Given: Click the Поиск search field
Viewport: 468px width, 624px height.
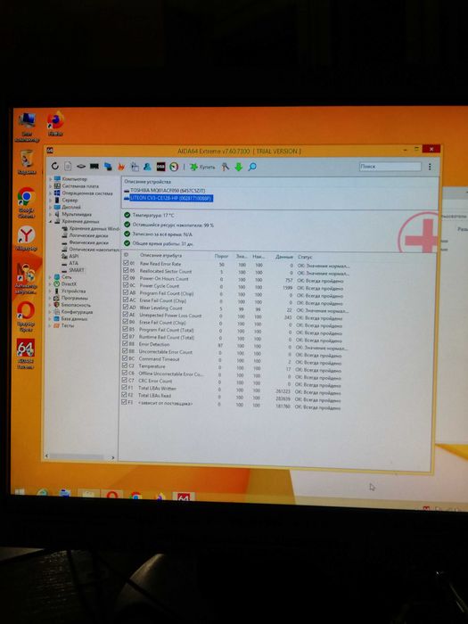Looking at the screenshot, I should coord(390,167).
